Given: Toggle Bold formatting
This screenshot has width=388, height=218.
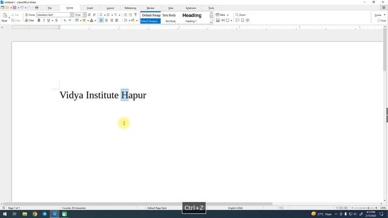Looking at the screenshot, I should [x=39, y=21].
